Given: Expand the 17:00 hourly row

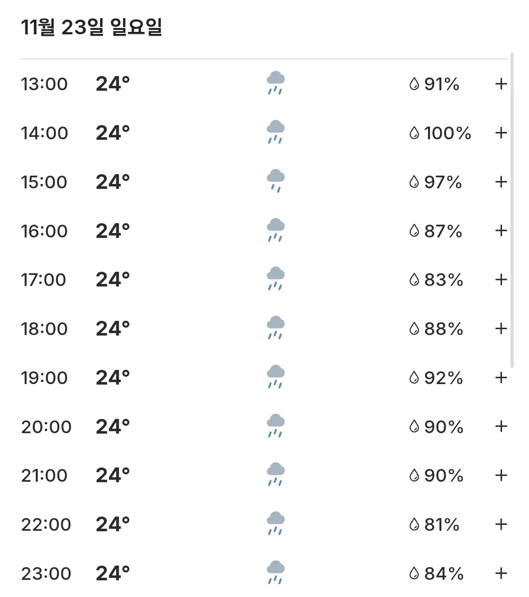Looking at the screenshot, I should (x=501, y=280).
